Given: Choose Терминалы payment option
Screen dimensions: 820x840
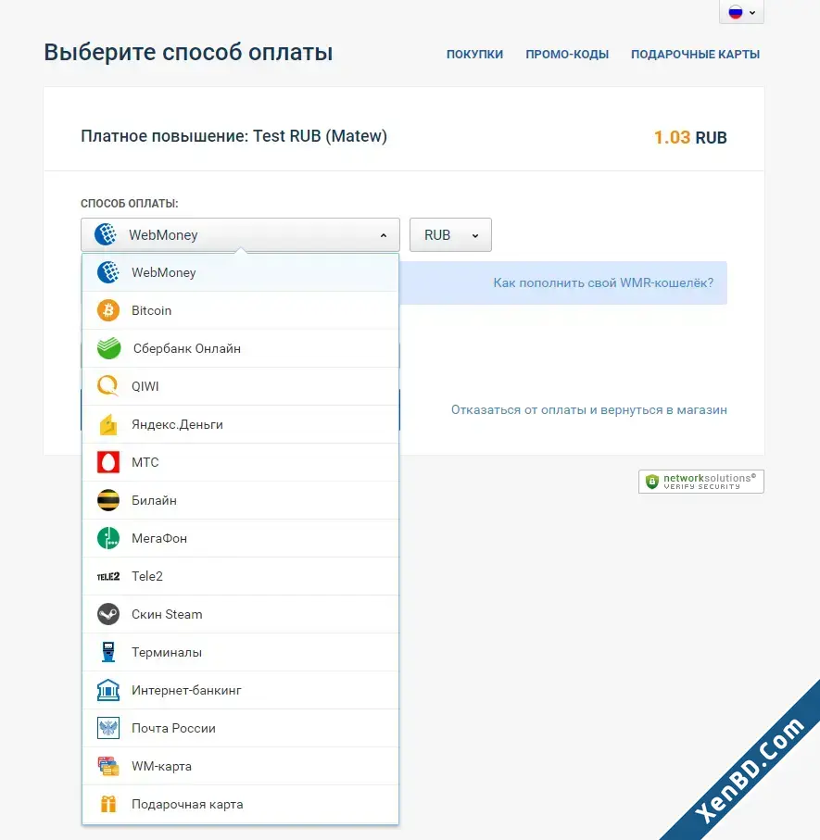Looking at the screenshot, I should click(x=240, y=652).
